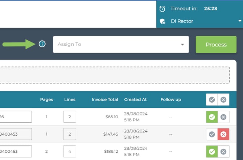Click red reject icon on $147.45 invoice
This screenshot has height=160, width=243.
point(223,134)
